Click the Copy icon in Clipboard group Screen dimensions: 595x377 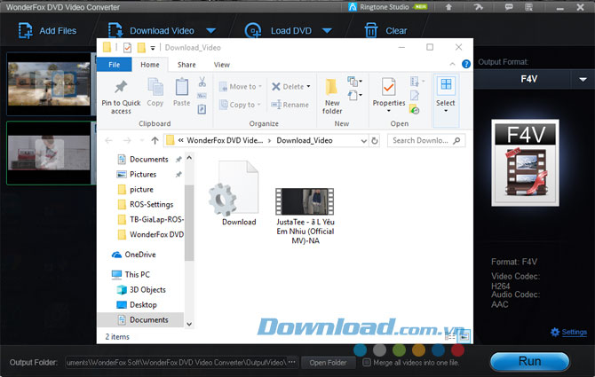155,87
